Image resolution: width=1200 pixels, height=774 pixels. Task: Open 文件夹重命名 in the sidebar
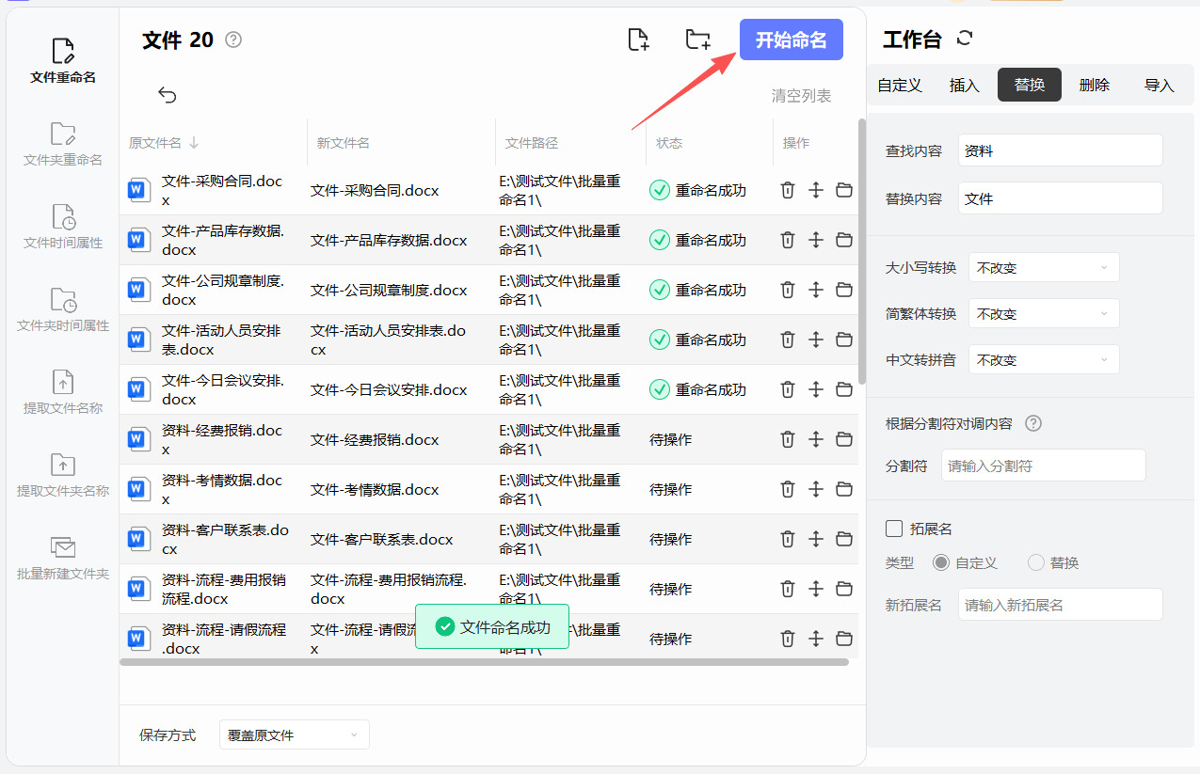[63, 144]
